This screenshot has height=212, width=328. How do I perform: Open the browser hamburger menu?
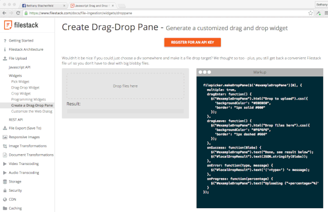click(326, 13)
